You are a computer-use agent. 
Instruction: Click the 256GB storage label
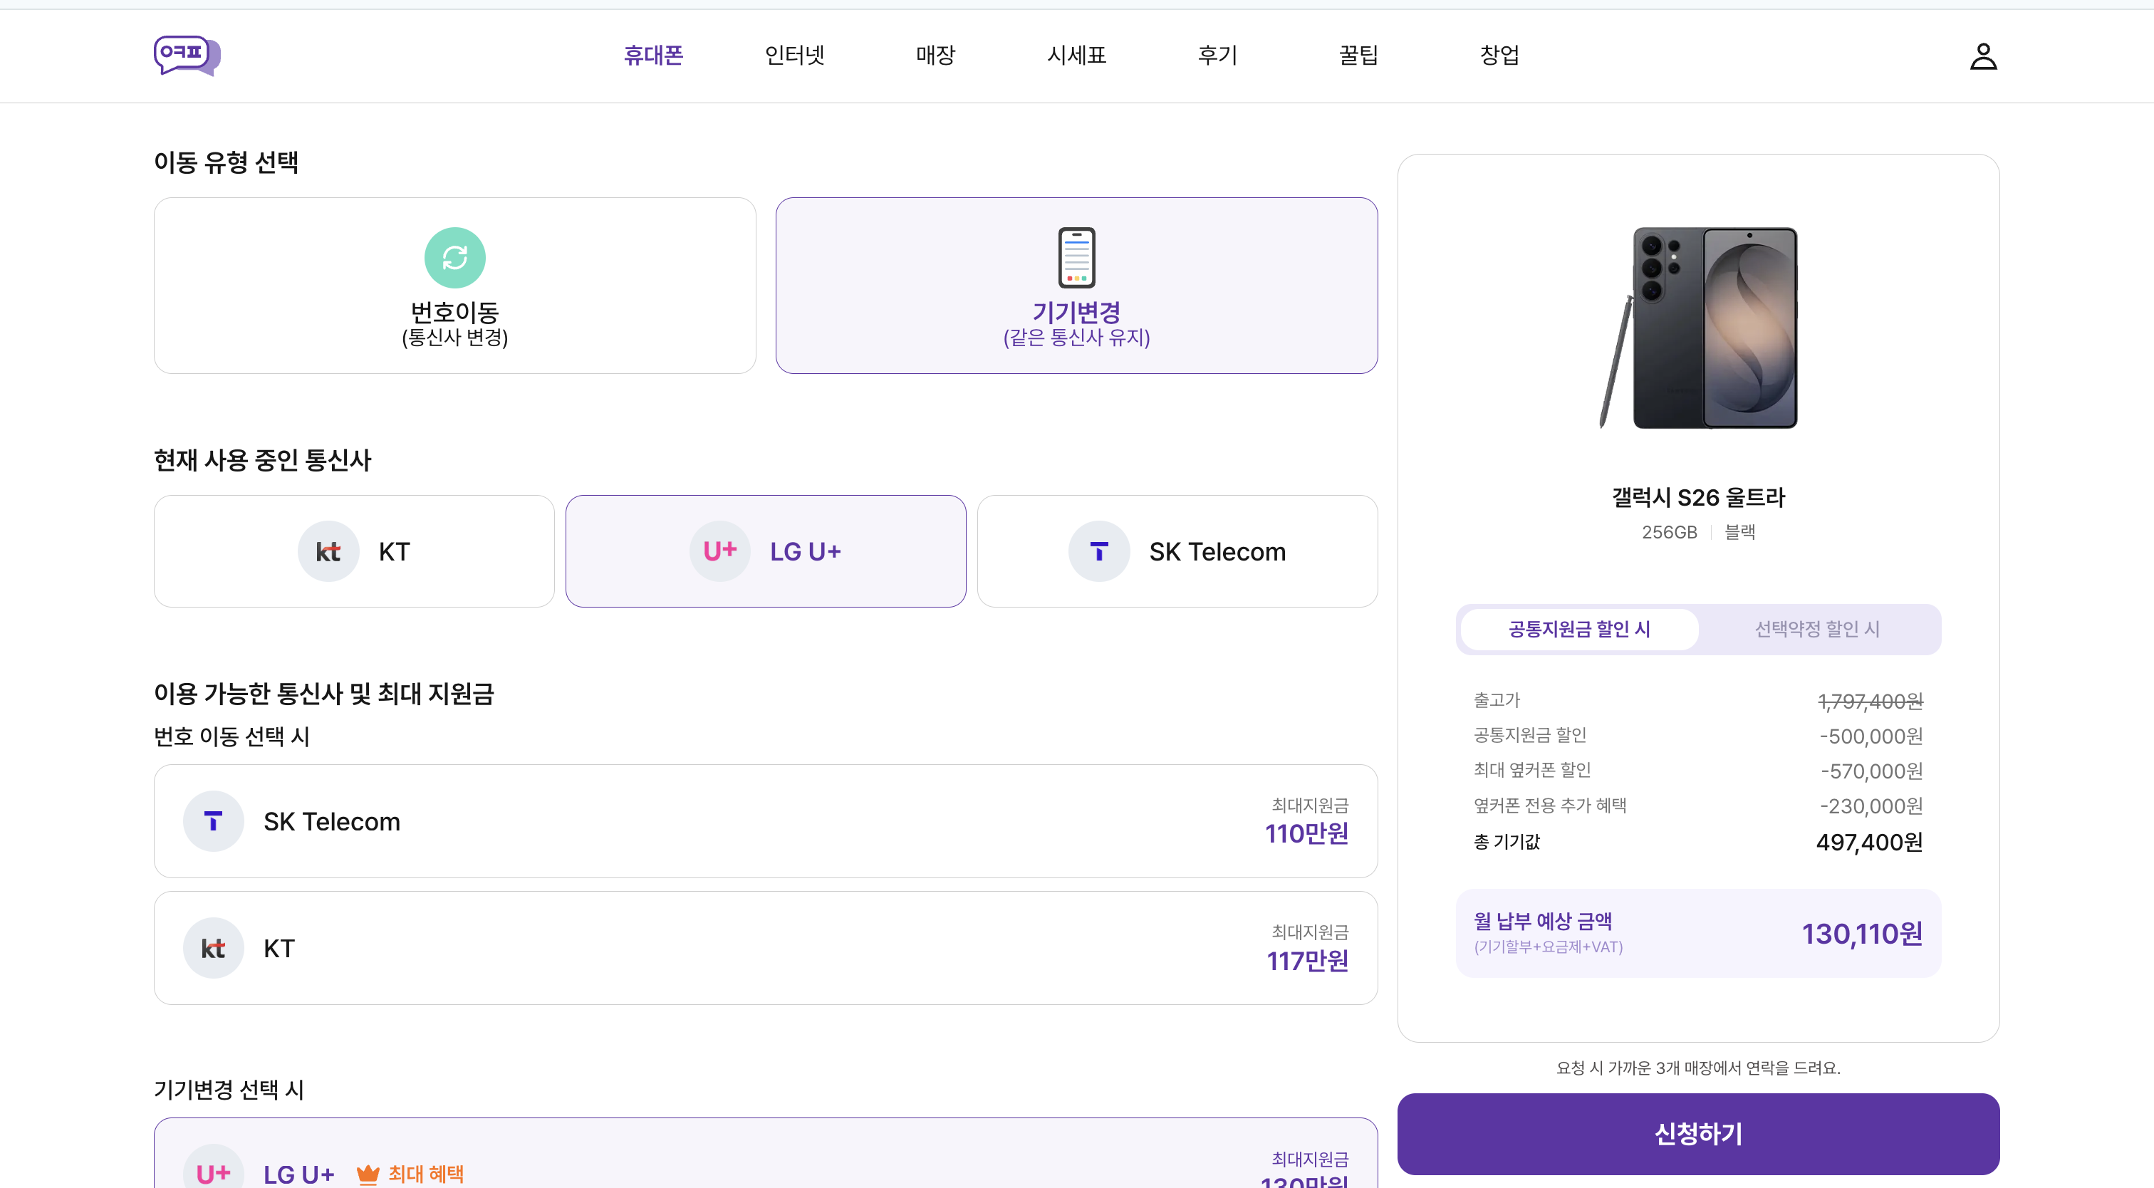(1669, 532)
